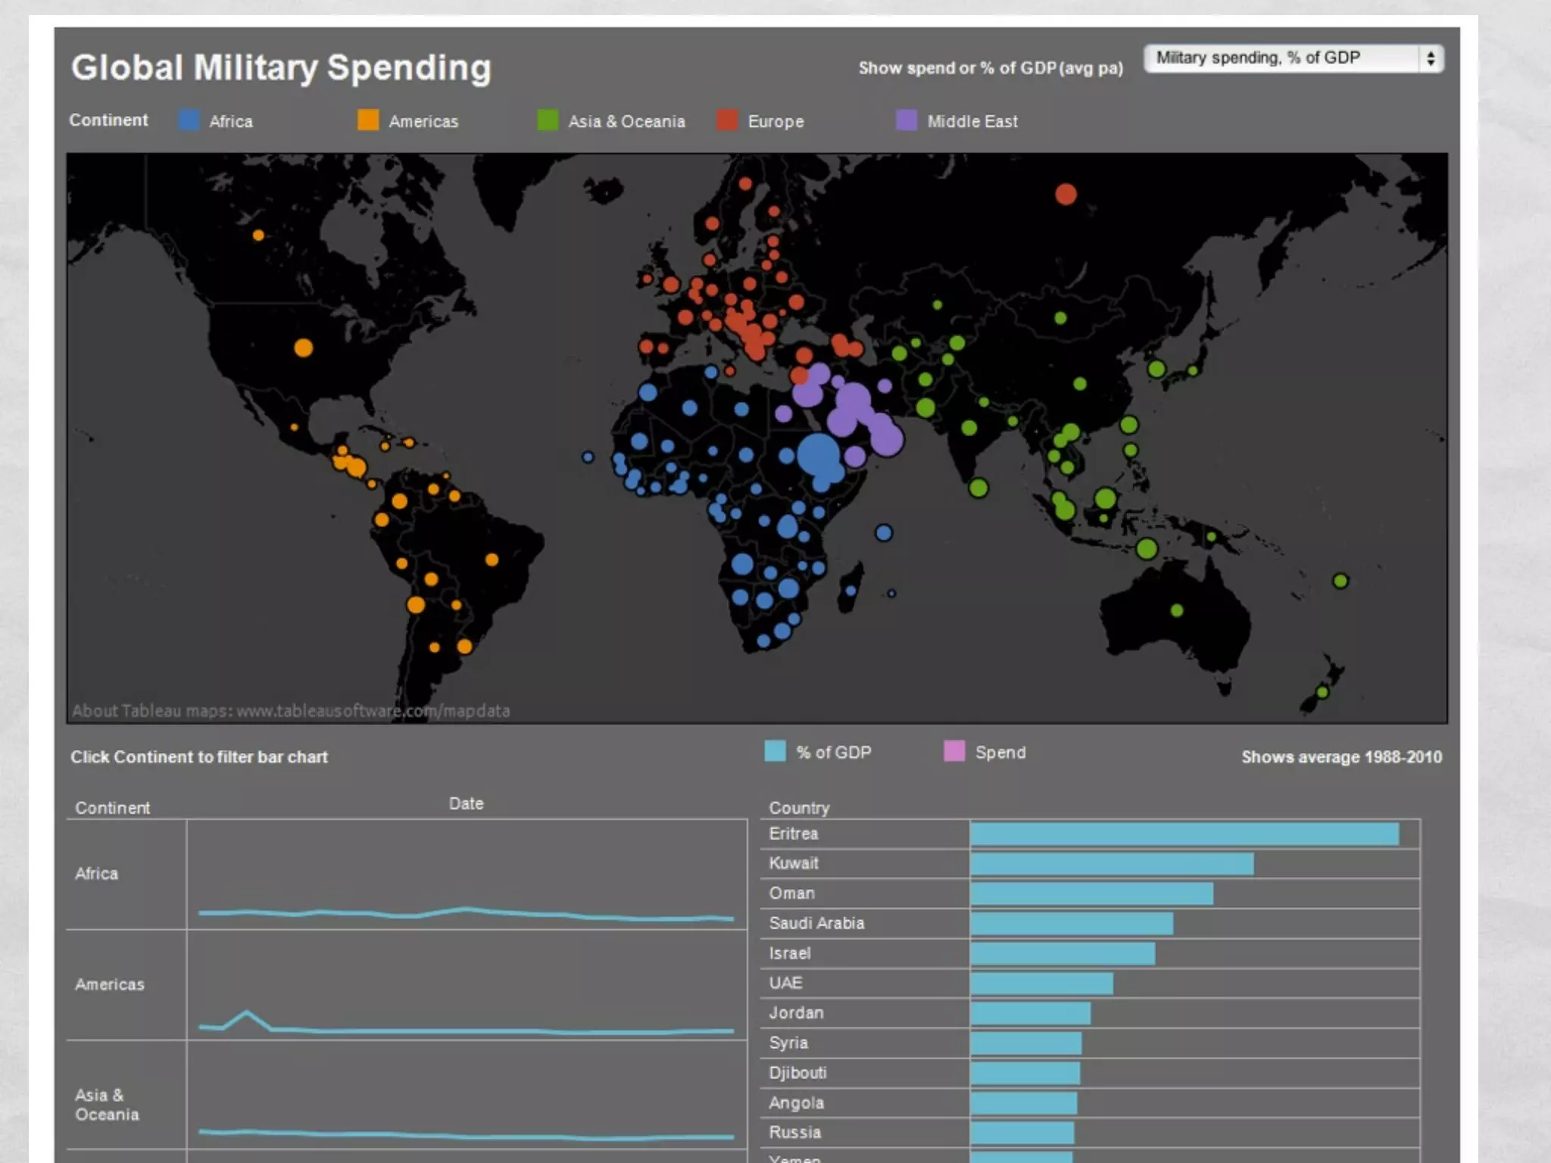
Task: Click the New Zealand green map marker
Action: pyautogui.click(x=1322, y=692)
